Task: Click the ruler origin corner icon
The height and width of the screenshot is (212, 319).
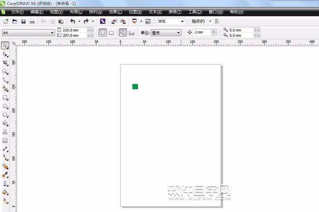Action: point(14,43)
